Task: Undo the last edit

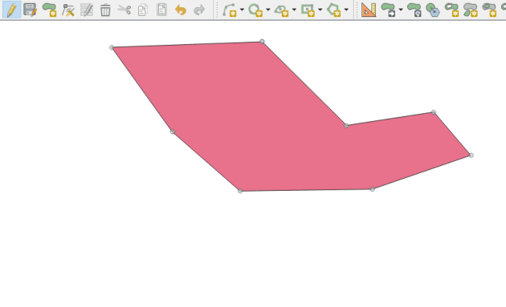Action: 181,10
